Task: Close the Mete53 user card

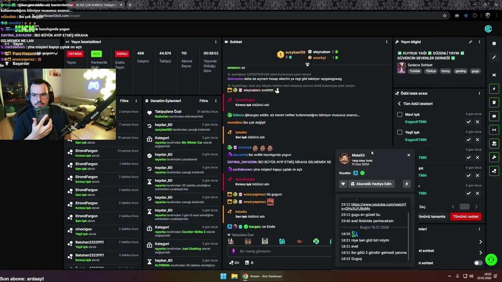Action: (409, 155)
